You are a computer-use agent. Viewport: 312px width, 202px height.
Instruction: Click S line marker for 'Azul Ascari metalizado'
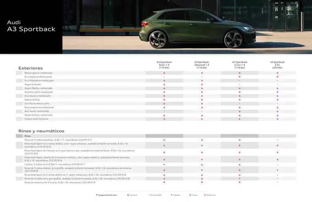click(240, 111)
